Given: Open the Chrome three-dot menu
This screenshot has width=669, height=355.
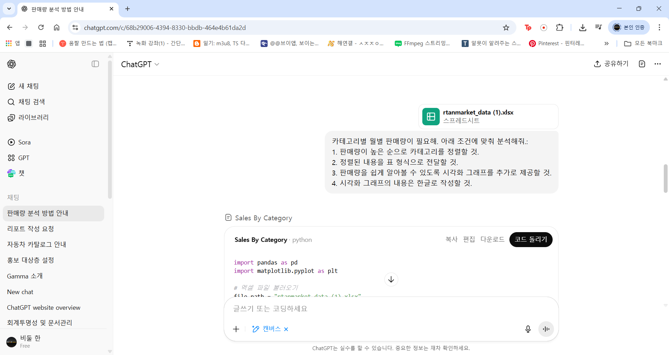Looking at the screenshot, I should click(x=659, y=27).
